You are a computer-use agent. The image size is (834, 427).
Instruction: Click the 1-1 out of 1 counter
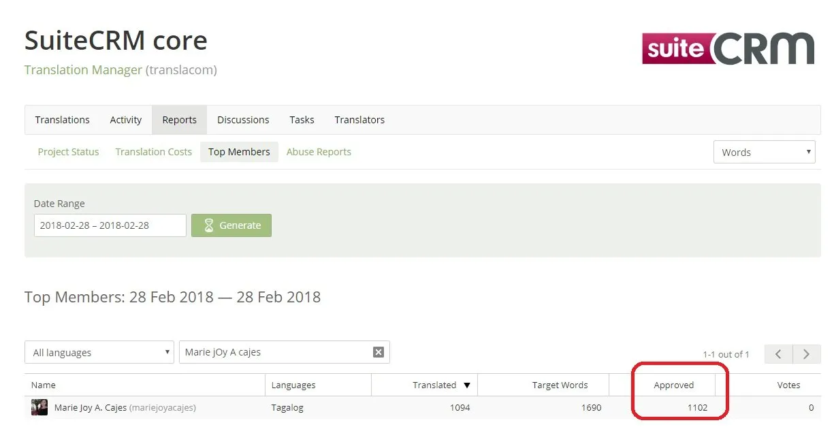(x=726, y=354)
